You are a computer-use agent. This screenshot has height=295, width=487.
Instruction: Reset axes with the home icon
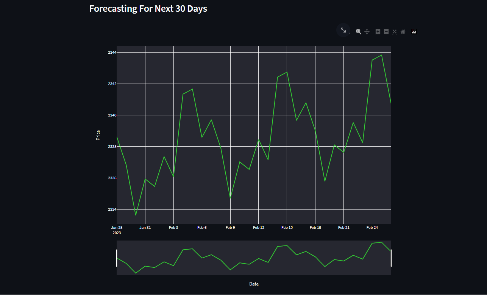click(x=403, y=31)
